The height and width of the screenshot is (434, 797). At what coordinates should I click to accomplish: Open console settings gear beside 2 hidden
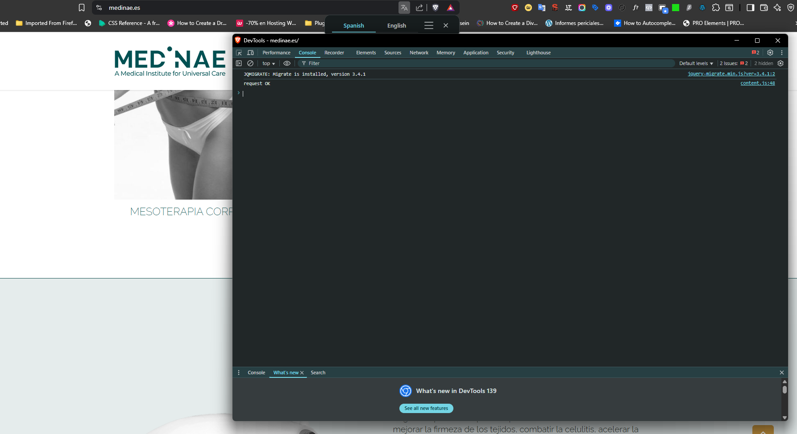780,63
